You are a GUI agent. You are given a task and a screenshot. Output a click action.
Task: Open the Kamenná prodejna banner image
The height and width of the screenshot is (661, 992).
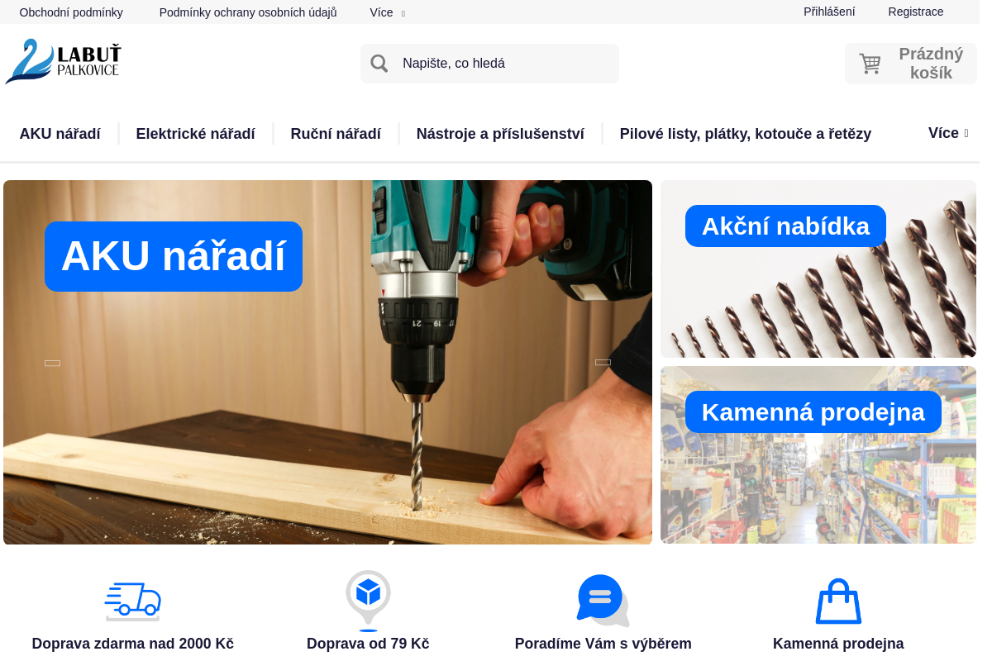tap(818, 454)
